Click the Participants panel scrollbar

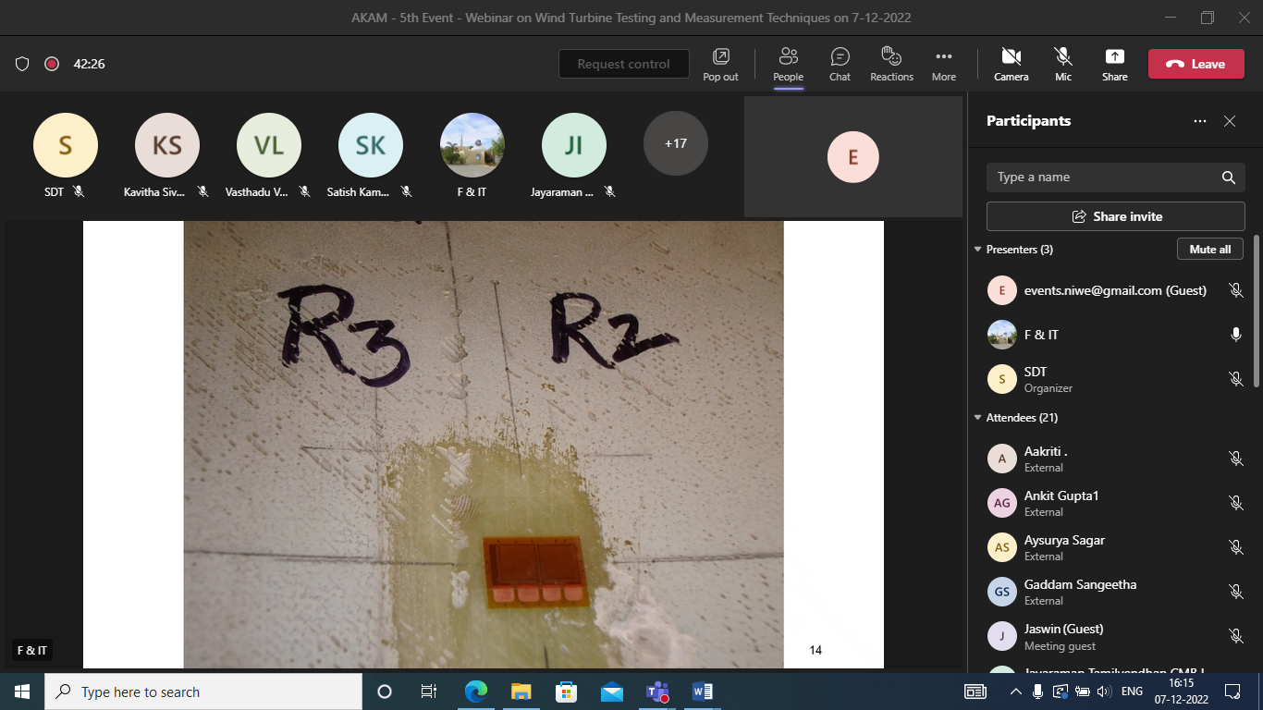click(x=1255, y=314)
